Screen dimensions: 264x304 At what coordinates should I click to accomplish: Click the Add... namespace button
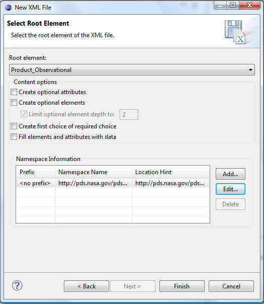(230, 174)
